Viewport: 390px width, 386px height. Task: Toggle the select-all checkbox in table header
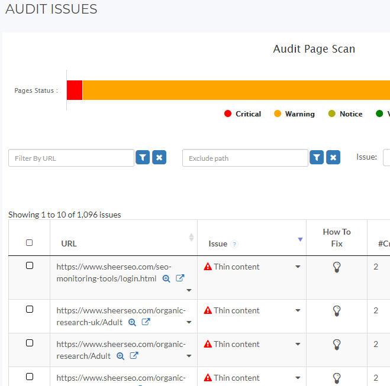(x=30, y=243)
